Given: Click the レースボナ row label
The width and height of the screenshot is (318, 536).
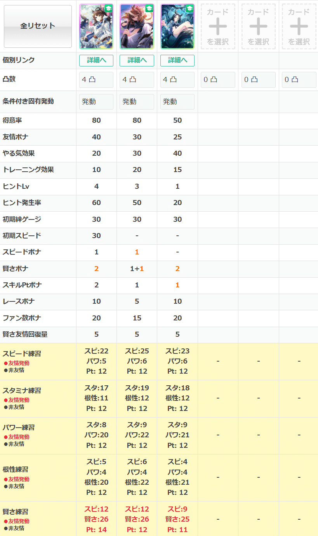Looking at the screenshot, I should 19,301.
